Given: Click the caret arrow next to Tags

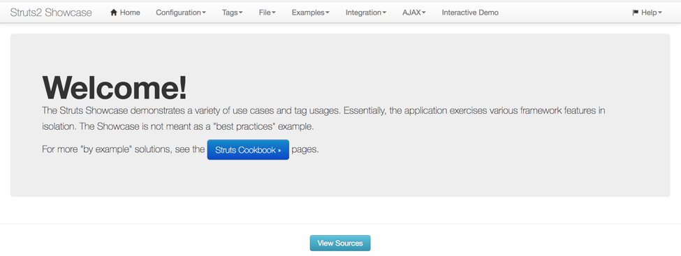Looking at the screenshot, I should point(241,13).
